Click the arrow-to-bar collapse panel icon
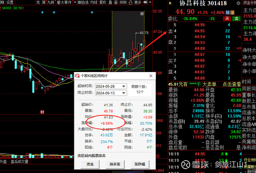 click(145, 2)
